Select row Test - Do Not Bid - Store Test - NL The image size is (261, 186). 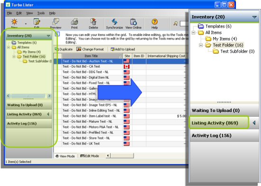pyautogui.click(x=121, y=138)
